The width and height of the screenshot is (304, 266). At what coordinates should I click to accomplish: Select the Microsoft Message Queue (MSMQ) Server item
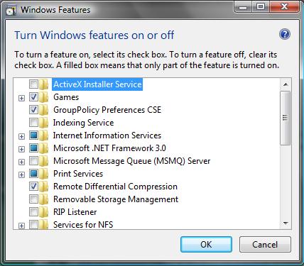tap(131, 161)
